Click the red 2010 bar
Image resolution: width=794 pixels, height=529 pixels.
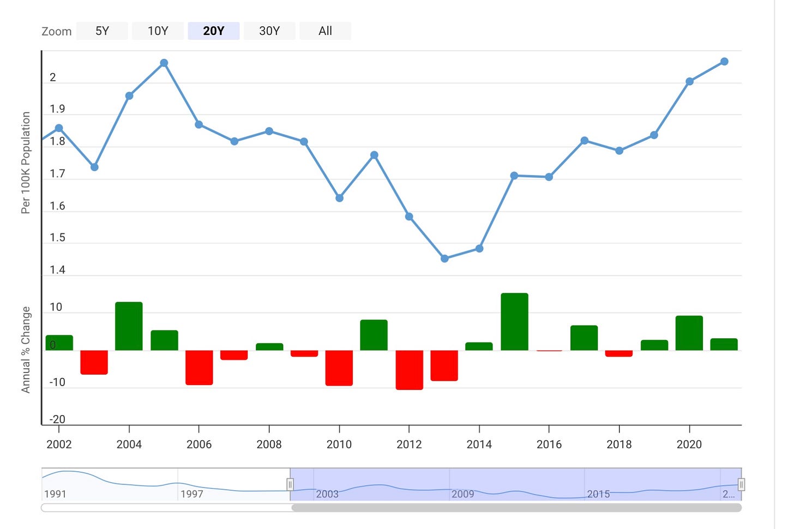click(339, 368)
